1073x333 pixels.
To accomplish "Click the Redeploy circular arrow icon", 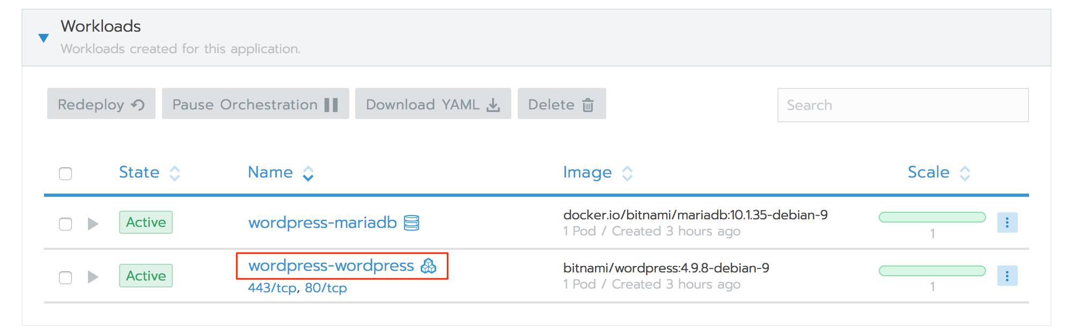I will (x=139, y=105).
